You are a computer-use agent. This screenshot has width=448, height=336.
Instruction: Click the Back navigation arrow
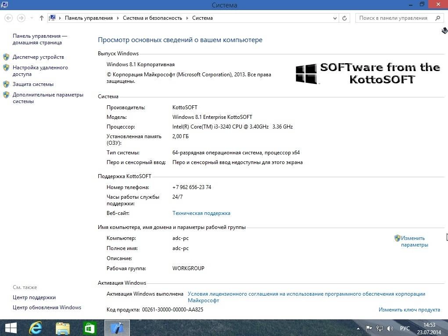tap(9, 18)
